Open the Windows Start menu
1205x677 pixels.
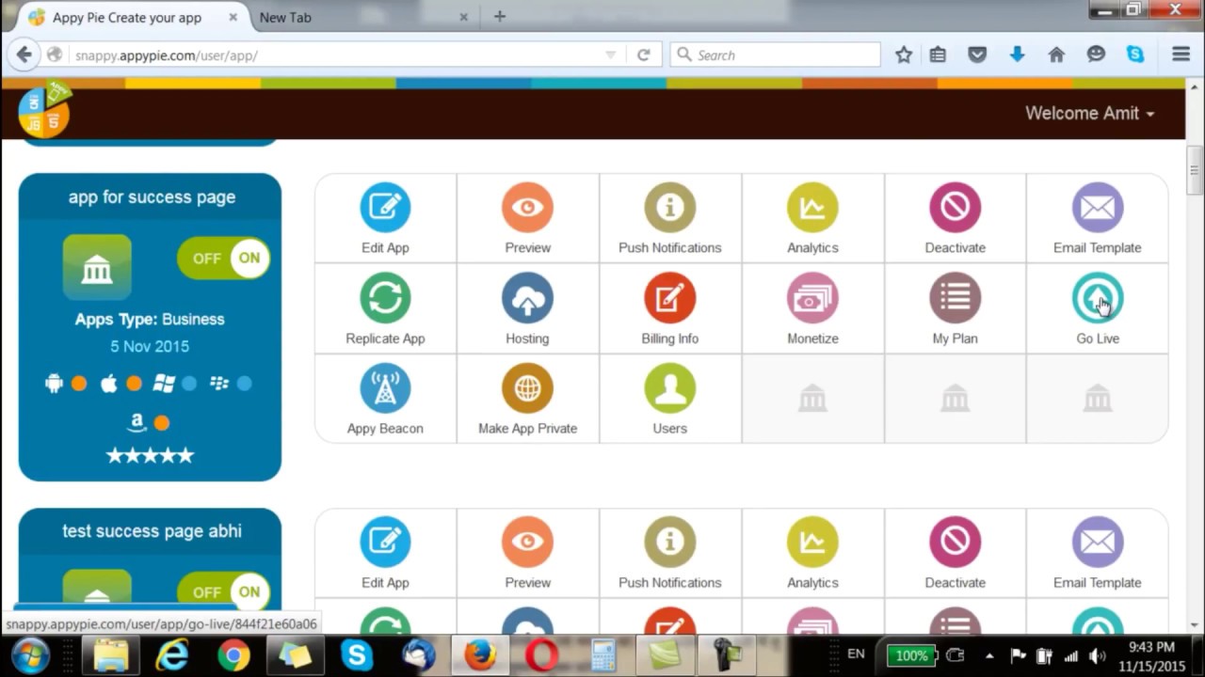(31, 654)
